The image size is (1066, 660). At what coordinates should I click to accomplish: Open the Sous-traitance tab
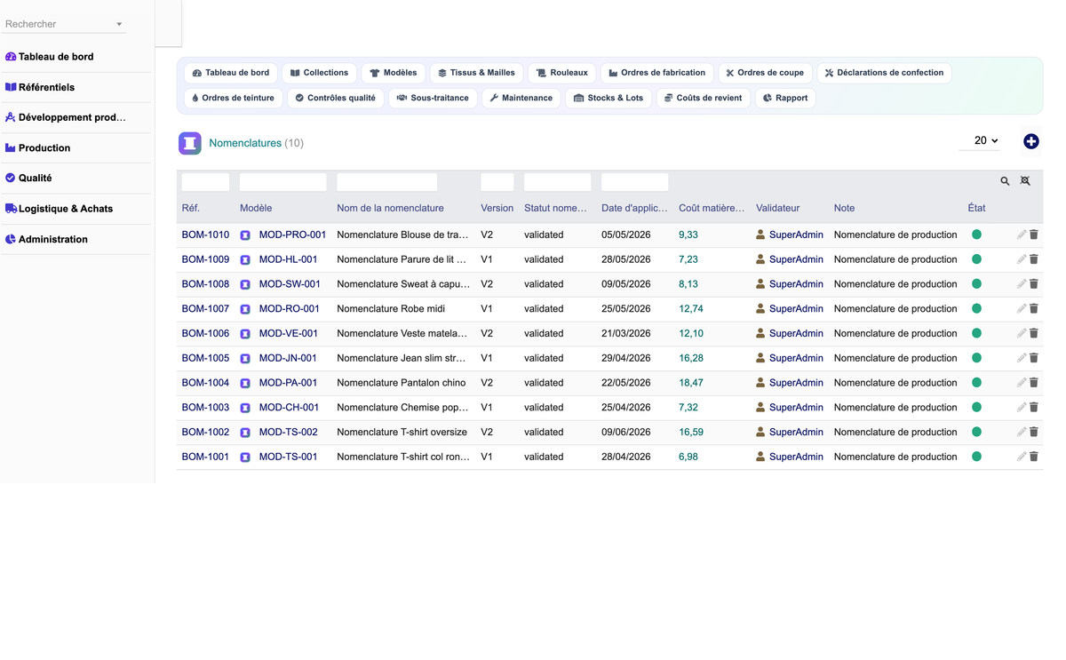pos(433,98)
